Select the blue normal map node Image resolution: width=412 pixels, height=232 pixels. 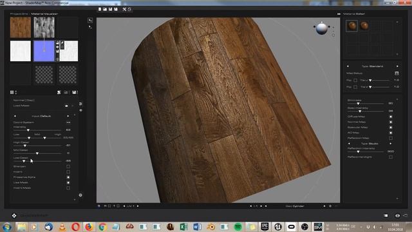click(44, 51)
